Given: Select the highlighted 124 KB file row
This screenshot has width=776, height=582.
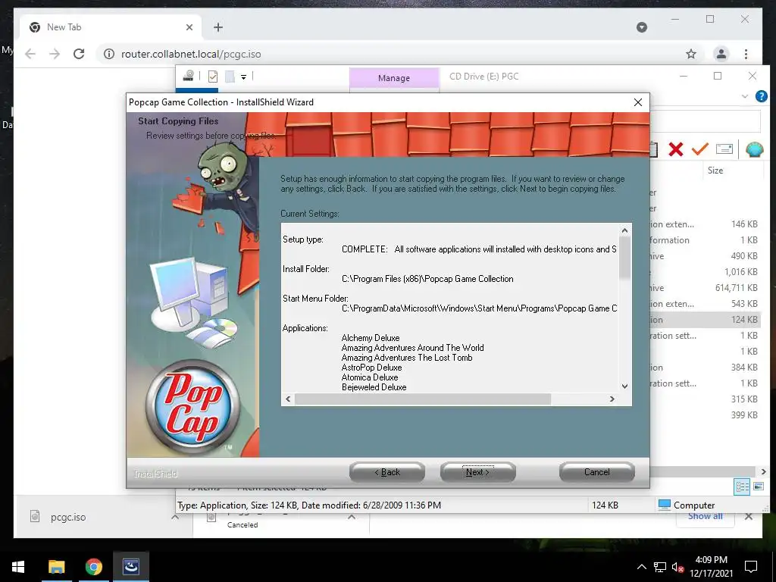Looking at the screenshot, I should [705, 319].
